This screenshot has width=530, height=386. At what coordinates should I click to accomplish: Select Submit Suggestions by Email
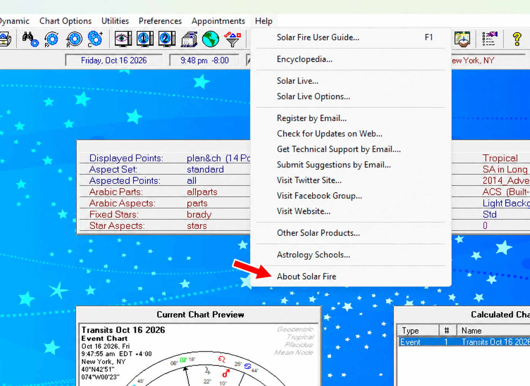pos(350,165)
